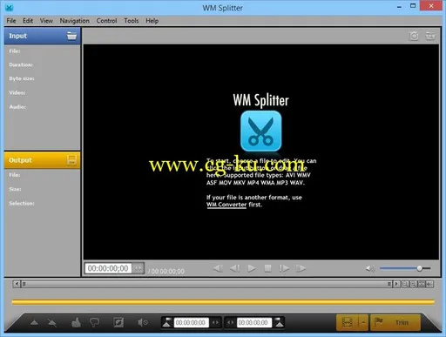Screen dimensions: 446x337
Task: Open the File menu
Action: coord(11,21)
